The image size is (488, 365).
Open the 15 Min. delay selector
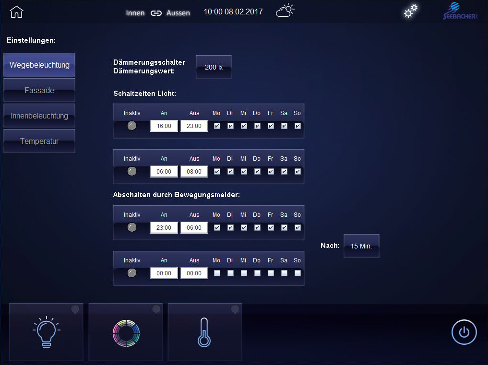361,246
